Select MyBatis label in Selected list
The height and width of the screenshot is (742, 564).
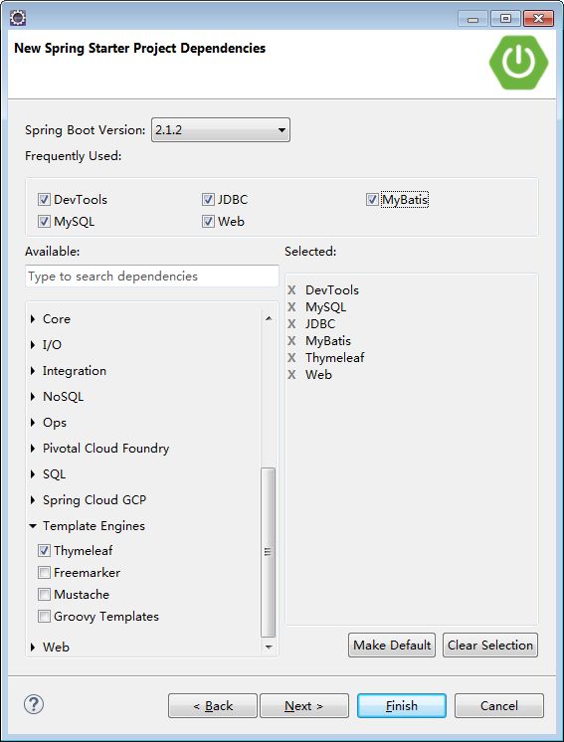tap(328, 341)
